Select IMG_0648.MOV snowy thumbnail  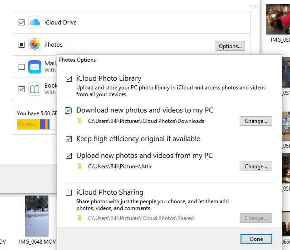click(x=37, y=216)
